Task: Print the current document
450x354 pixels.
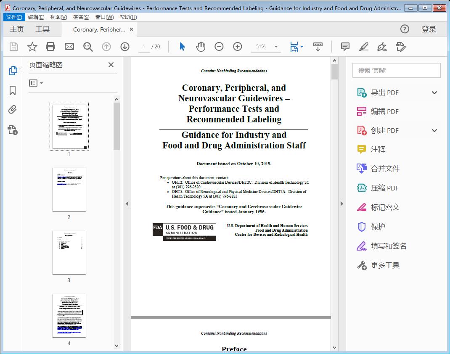Action: [50, 47]
